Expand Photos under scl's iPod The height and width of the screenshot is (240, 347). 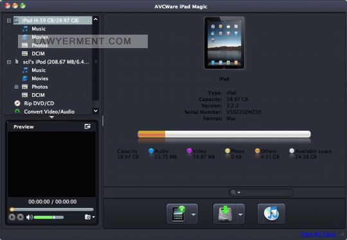pos(16,87)
